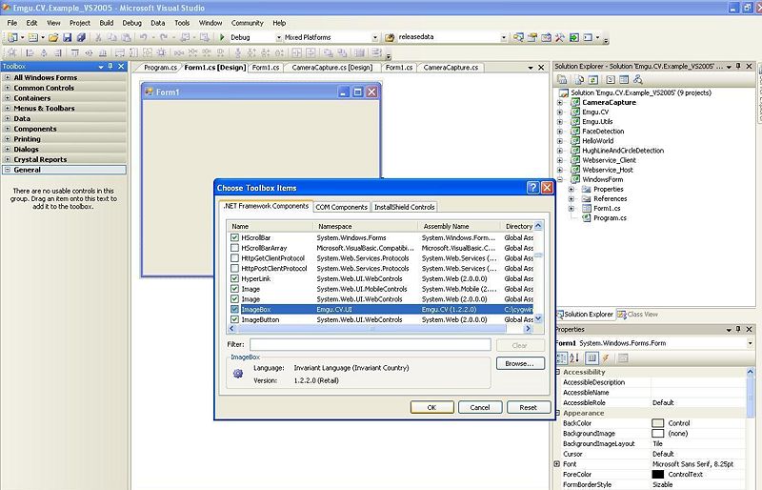This screenshot has height=490, width=762.
Task: Expand the Emgu.CV project node
Action: pos(560,112)
